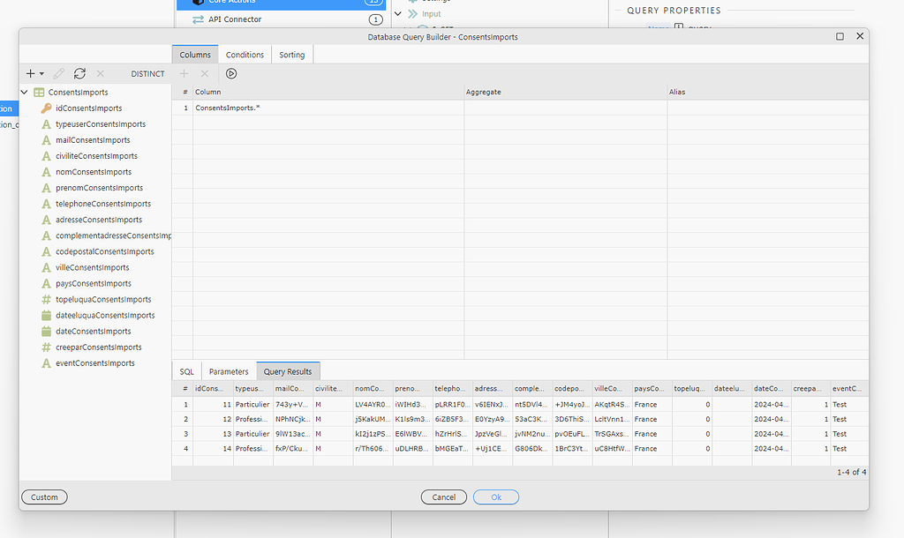This screenshot has width=904, height=538.
Task: Click the ConsentsImports table icon
Action: (x=40, y=93)
